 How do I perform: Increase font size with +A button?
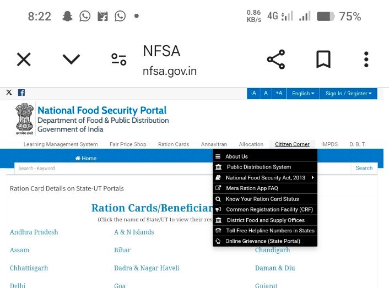point(279,94)
